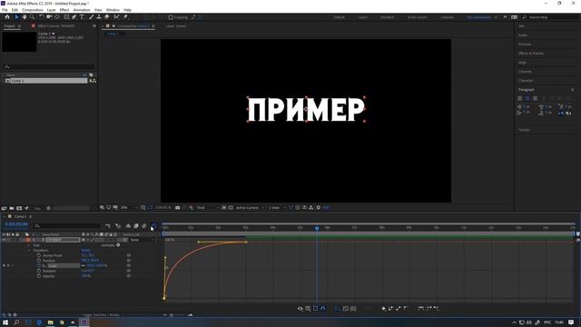Select the Rotation tool
The image size is (581, 327).
tap(42, 17)
